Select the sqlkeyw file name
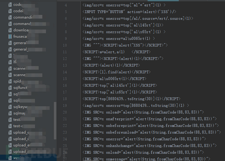Image resolution: width=225 pixels, height=161 pixels. click(x=20, y=107)
